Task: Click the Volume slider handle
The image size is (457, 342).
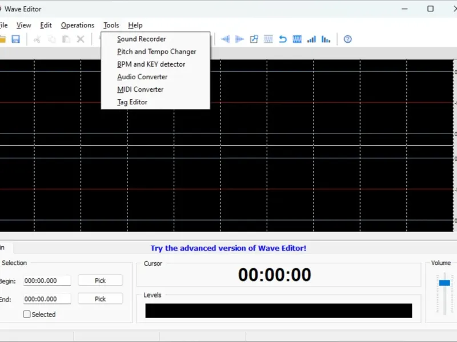Action: click(x=444, y=283)
